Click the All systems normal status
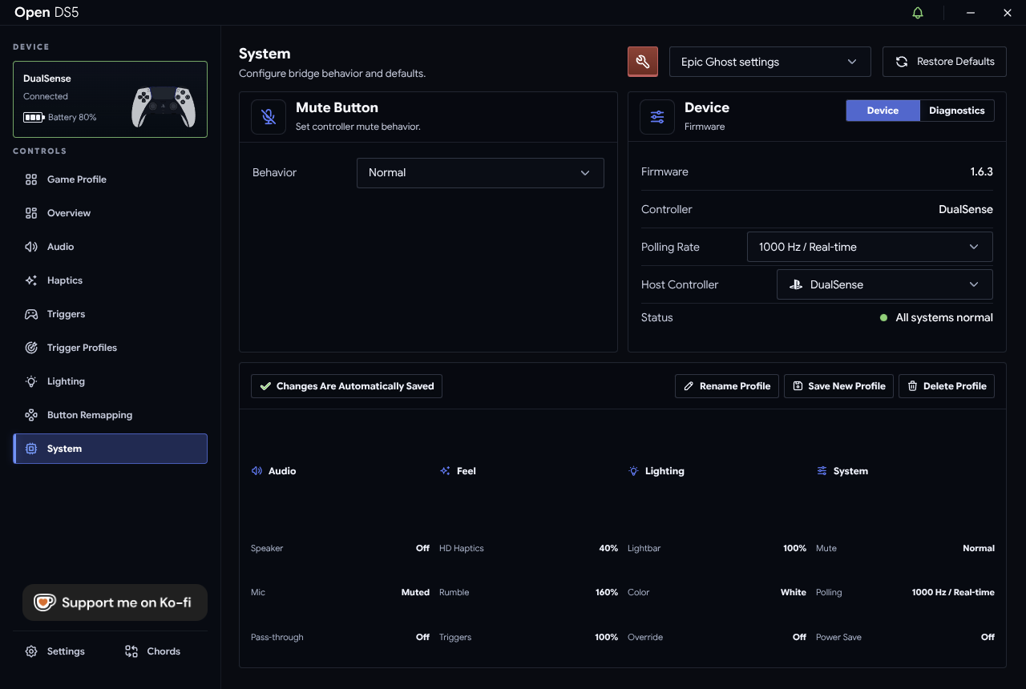1026x689 pixels. coord(944,317)
